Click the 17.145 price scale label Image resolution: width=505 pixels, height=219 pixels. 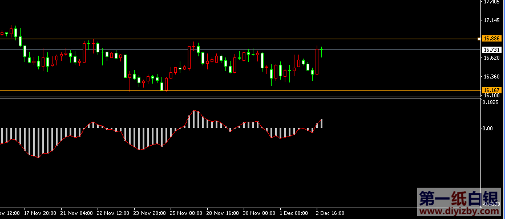pos(491,20)
